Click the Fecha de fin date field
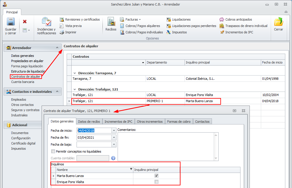 (94, 138)
